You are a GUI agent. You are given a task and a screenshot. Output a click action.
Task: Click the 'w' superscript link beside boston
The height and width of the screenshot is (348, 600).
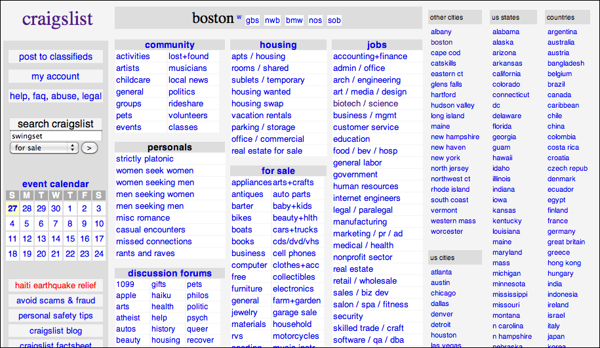[x=239, y=17]
